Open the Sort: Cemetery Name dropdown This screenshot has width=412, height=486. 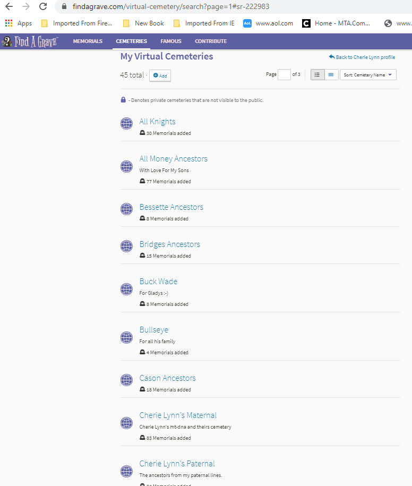tap(368, 75)
